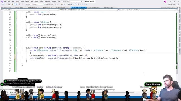Click the FileData class name on line 65
Screen dimensions: 181x101
44,22
